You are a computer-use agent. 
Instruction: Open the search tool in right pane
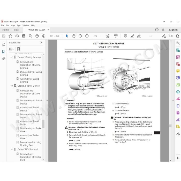[178, 43]
